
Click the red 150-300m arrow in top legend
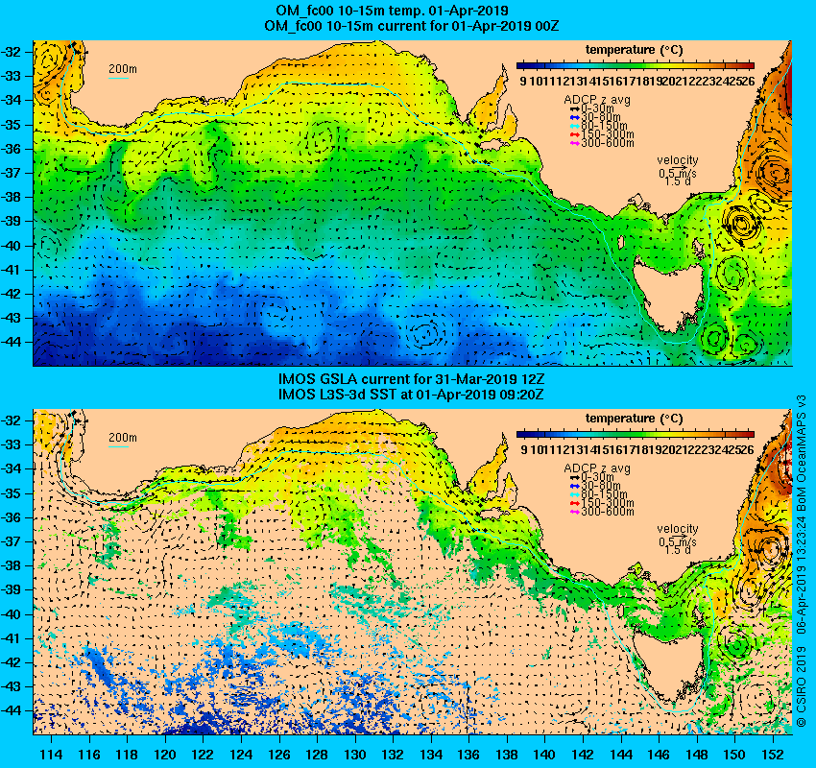click(574, 134)
